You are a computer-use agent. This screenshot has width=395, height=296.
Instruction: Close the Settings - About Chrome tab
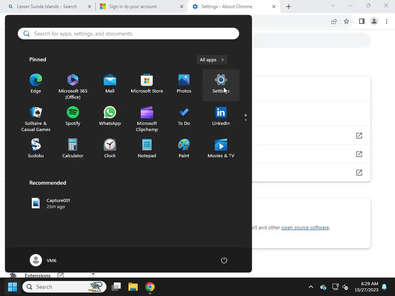coord(274,7)
